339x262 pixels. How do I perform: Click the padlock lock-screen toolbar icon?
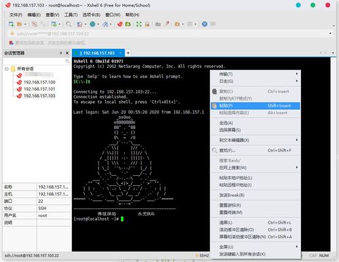[x=147, y=24]
